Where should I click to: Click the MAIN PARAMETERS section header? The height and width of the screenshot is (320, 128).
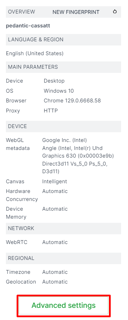coord(64,67)
